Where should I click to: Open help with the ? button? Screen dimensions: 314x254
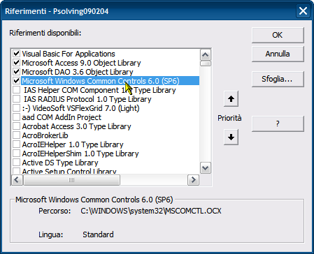[278, 124]
